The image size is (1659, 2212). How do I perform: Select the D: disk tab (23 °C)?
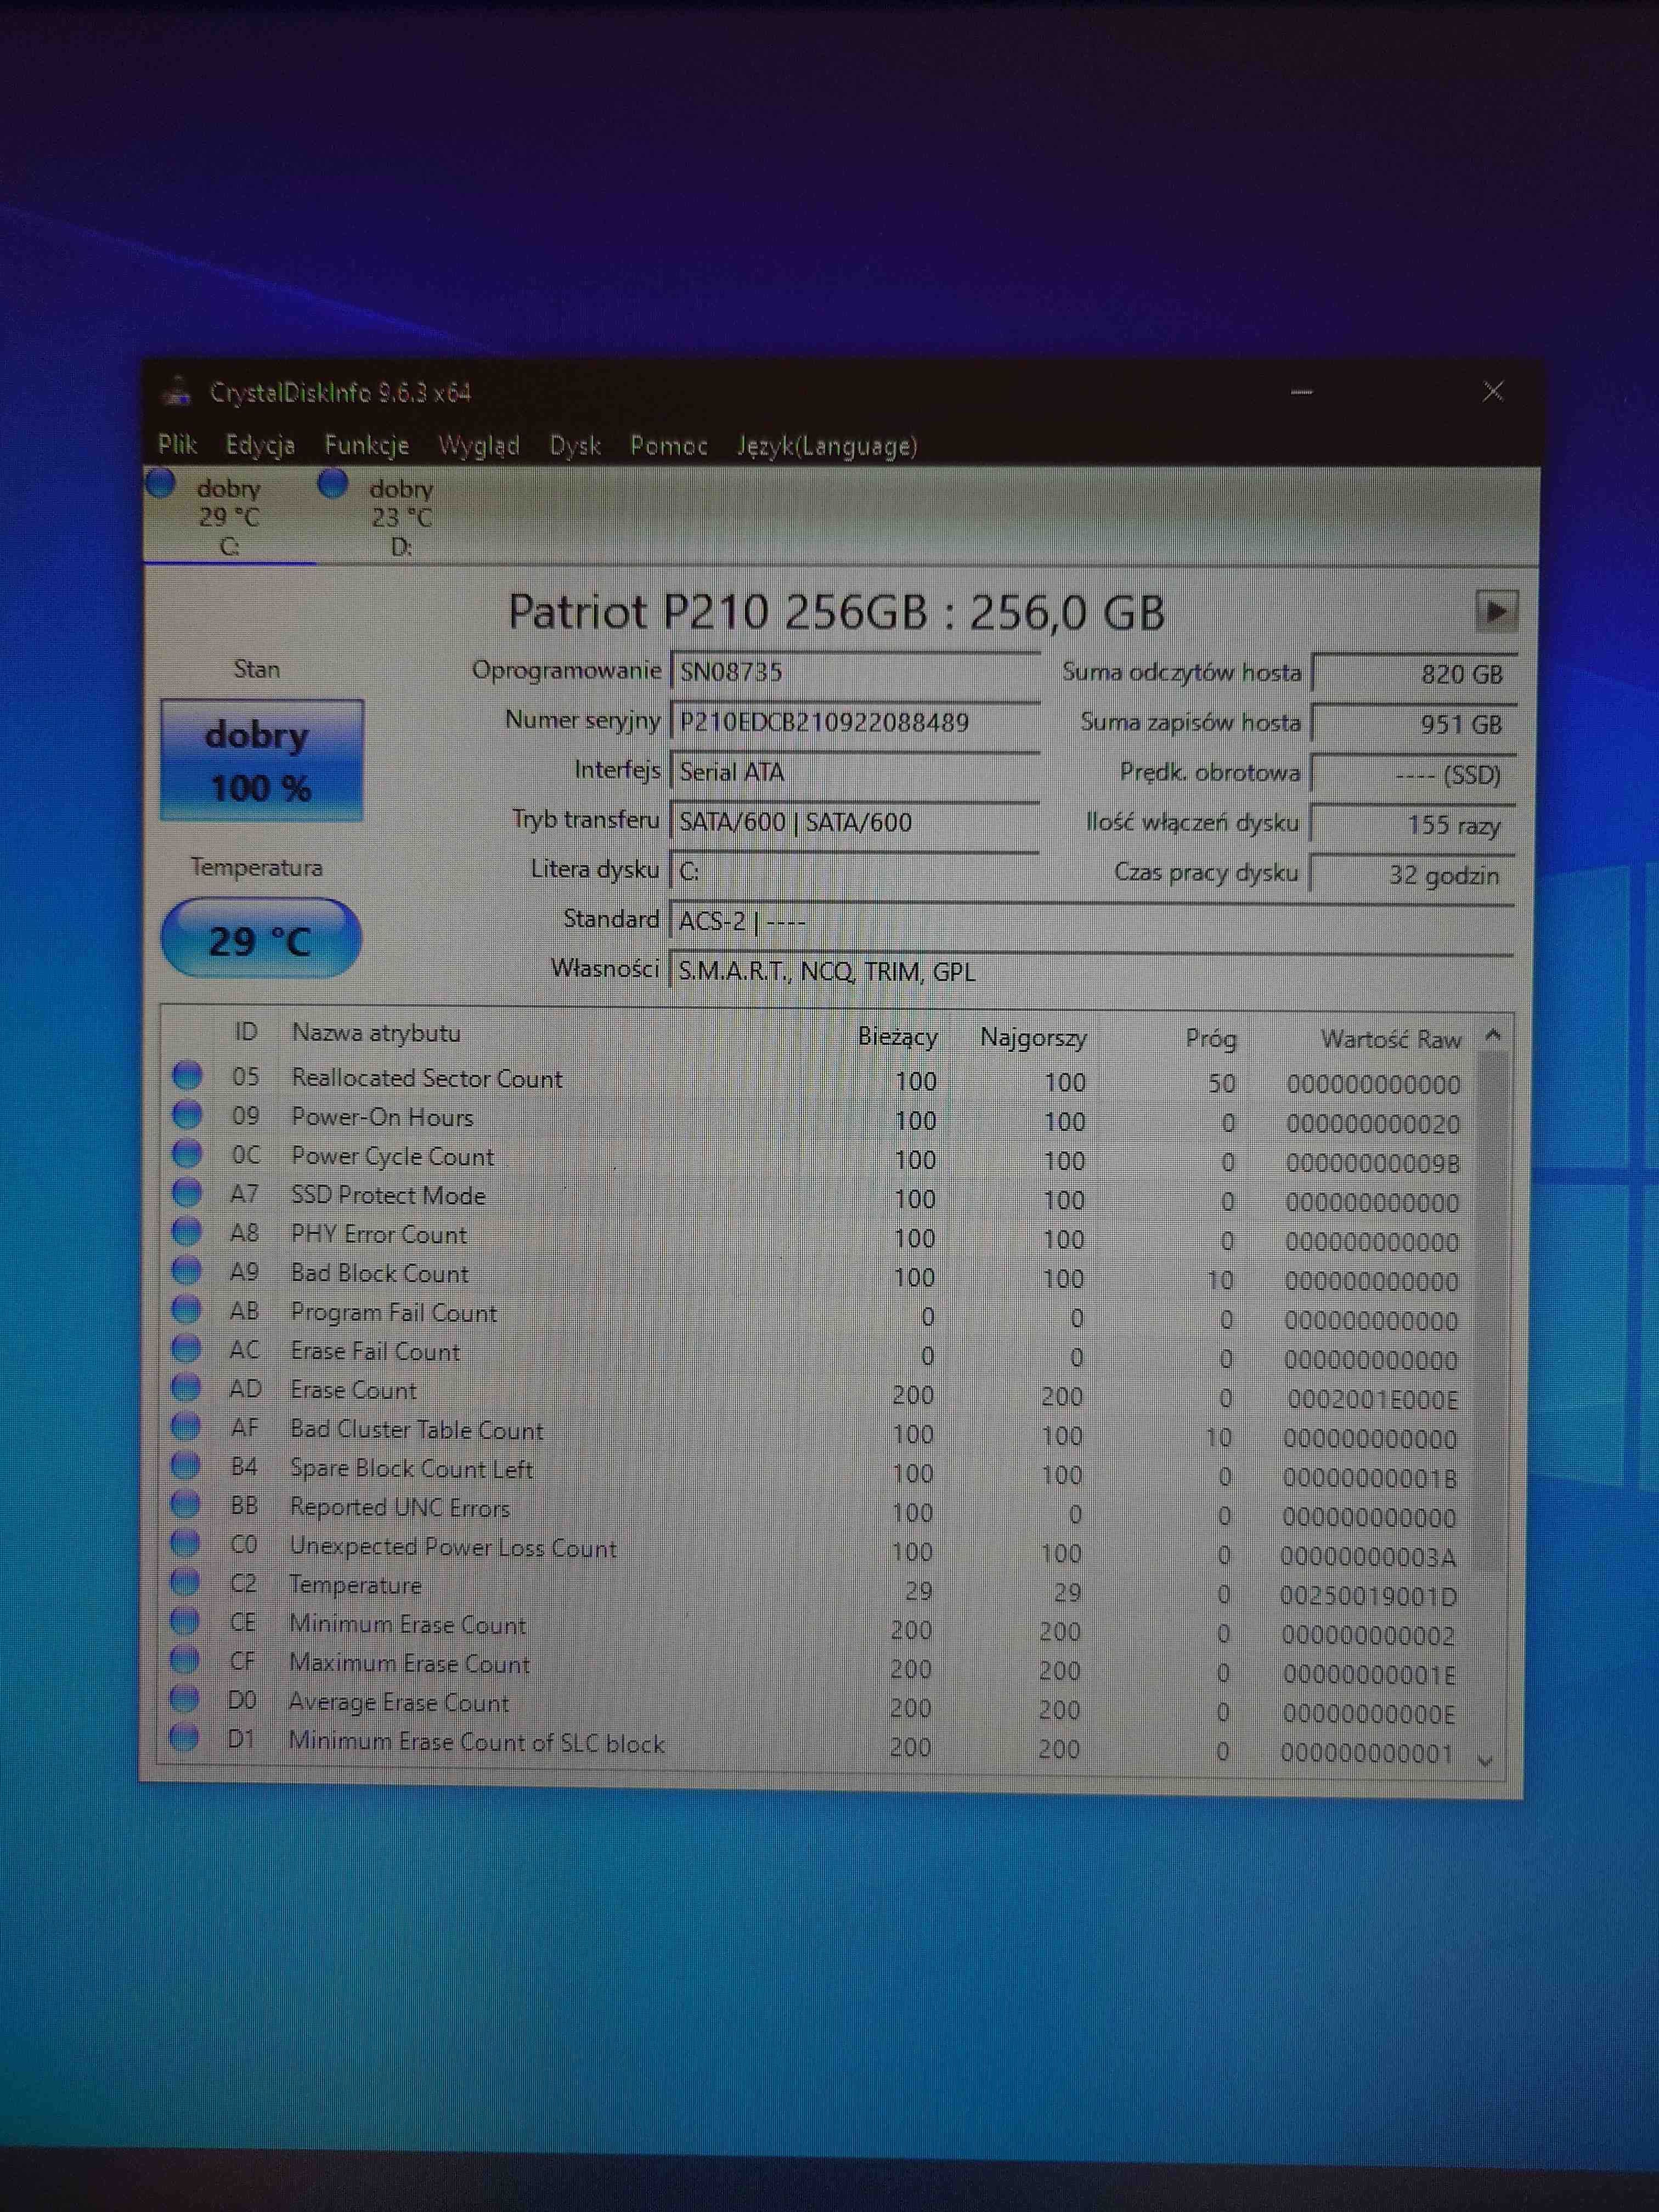click(401, 517)
